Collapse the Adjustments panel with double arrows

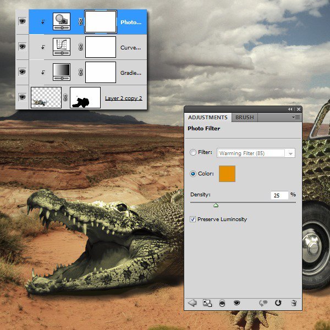[x=290, y=109]
